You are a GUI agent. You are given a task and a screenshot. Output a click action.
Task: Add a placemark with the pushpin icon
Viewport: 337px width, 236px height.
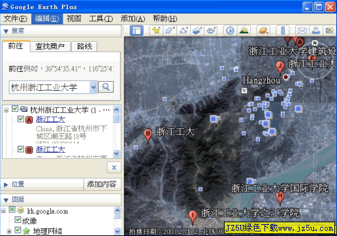pos(156,30)
